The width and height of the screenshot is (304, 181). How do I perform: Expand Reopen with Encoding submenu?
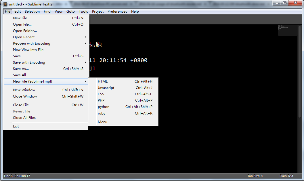tap(46, 43)
